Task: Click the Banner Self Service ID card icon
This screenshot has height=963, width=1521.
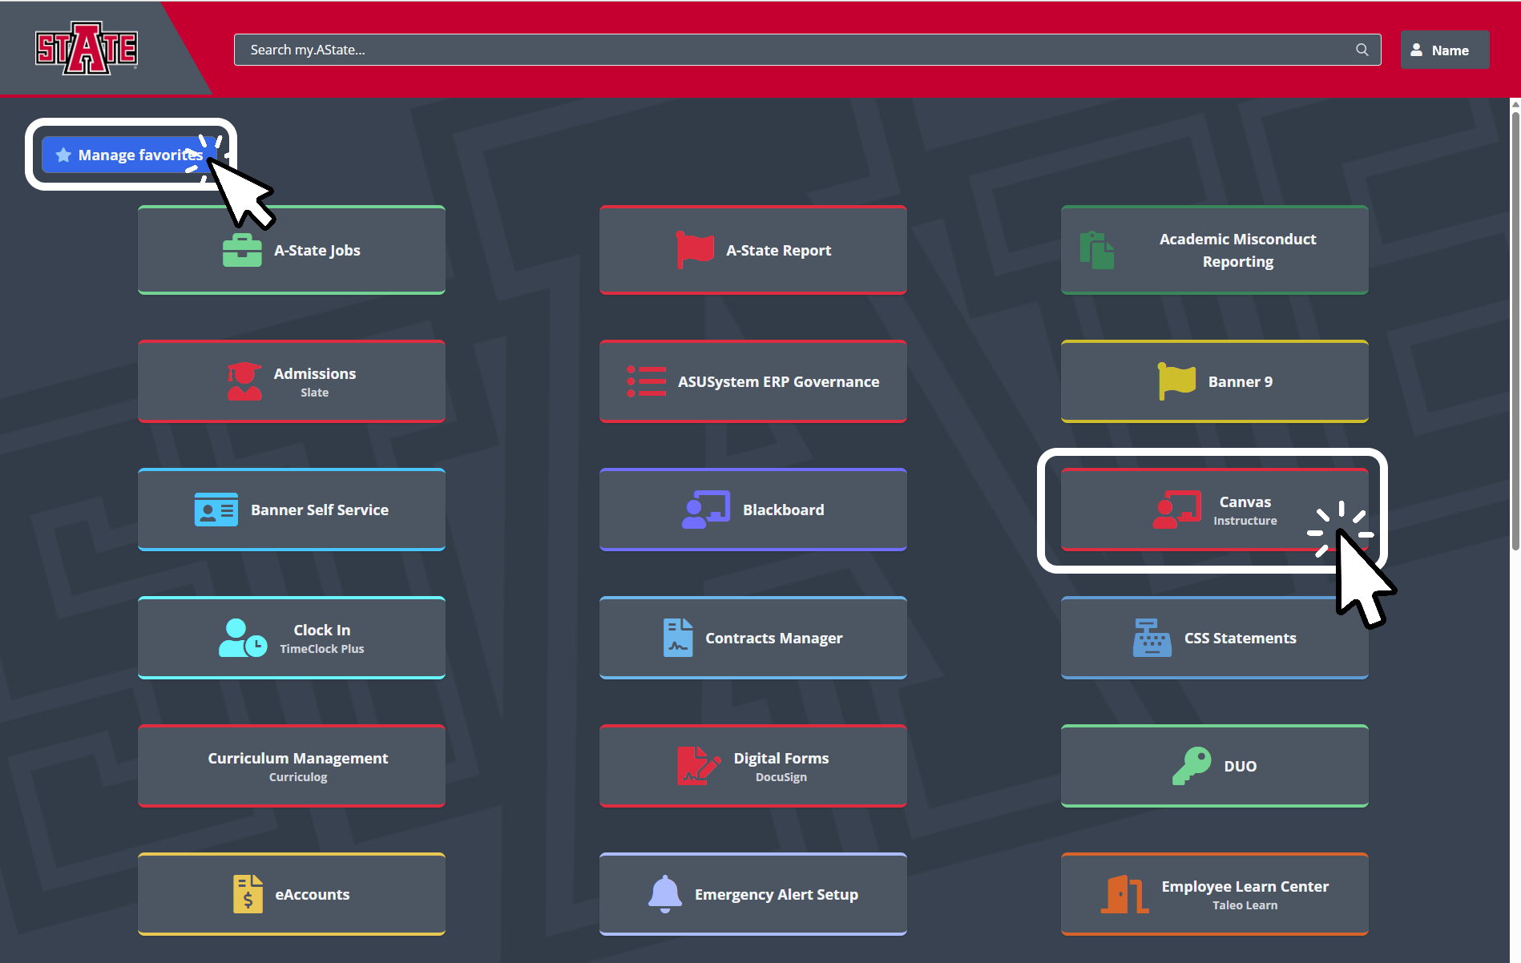Action: pyautogui.click(x=216, y=510)
